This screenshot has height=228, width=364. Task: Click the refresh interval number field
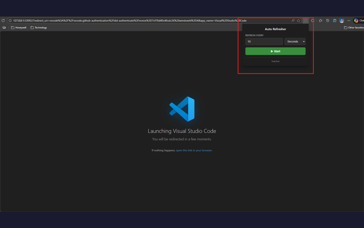point(264,42)
